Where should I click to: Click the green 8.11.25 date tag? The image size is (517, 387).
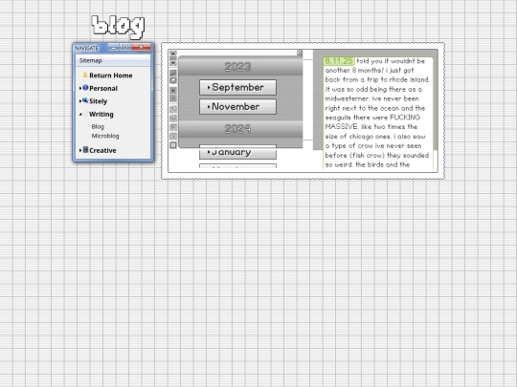(x=339, y=61)
